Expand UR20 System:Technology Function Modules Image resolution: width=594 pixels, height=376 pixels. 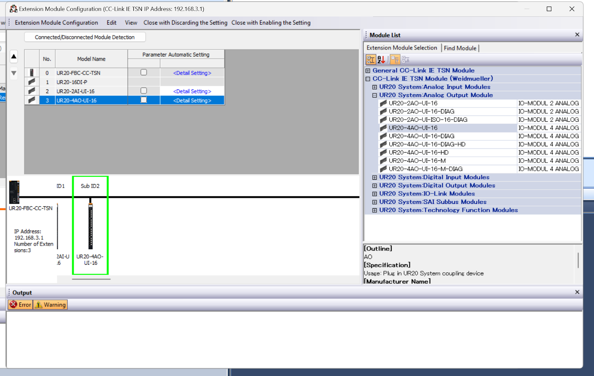[x=375, y=210]
